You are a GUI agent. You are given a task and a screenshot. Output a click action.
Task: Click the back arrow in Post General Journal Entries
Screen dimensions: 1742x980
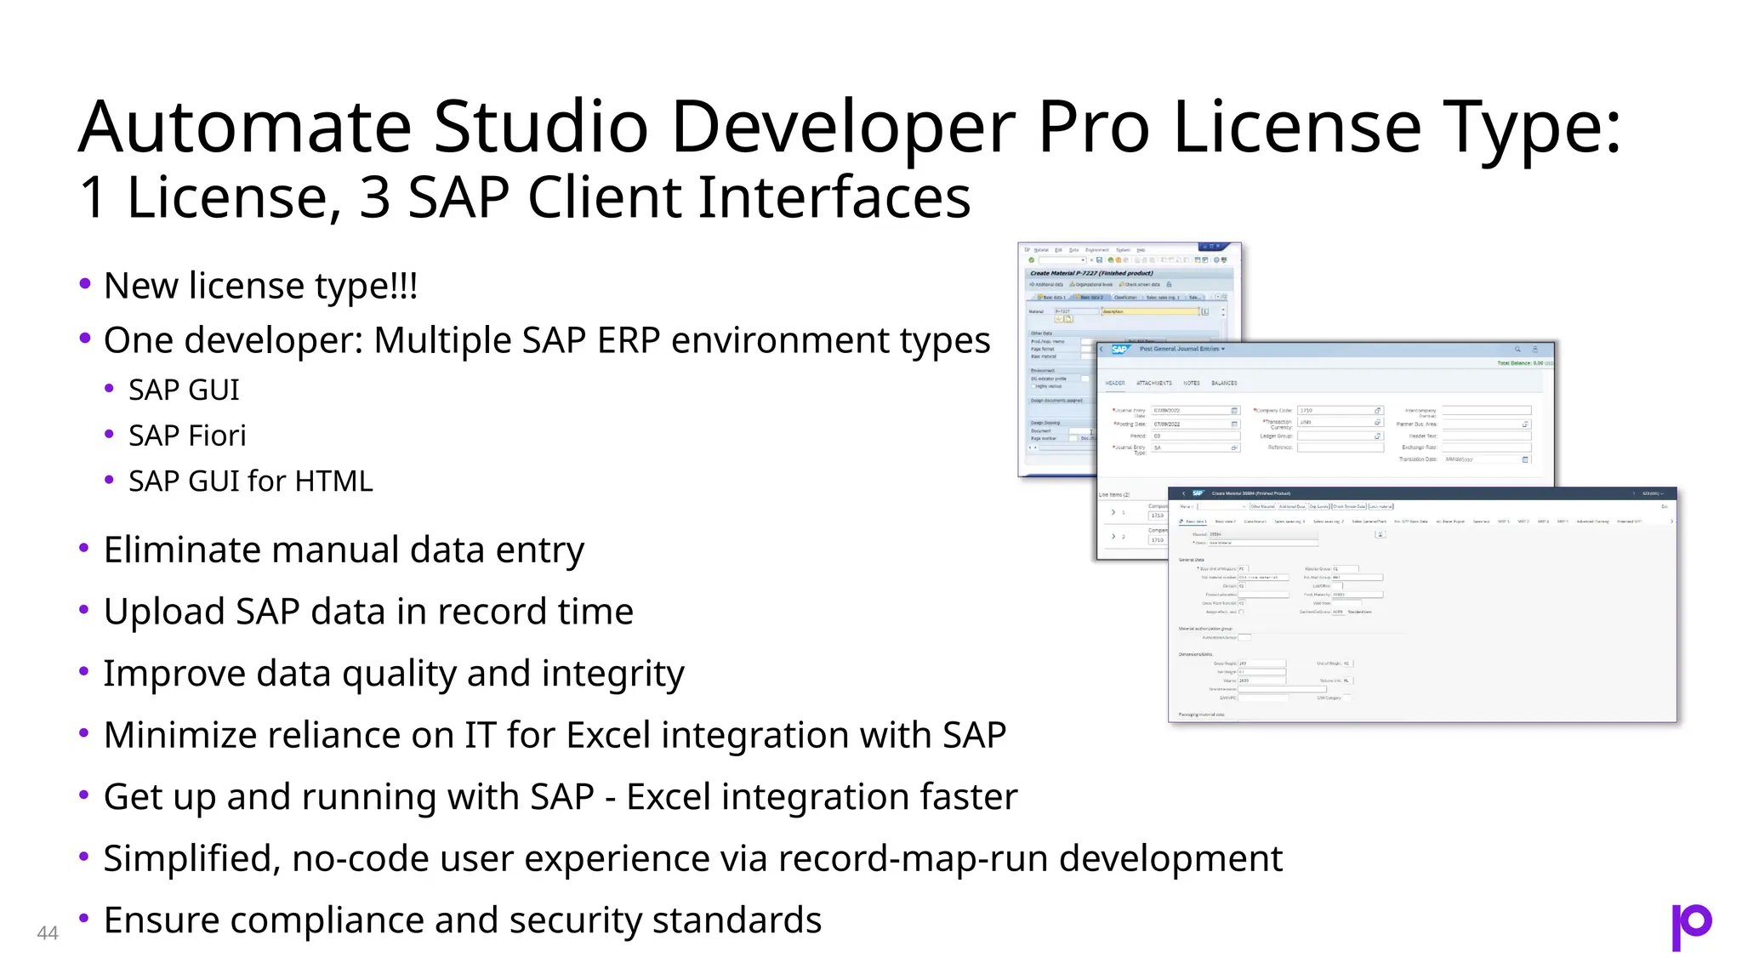click(1102, 350)
